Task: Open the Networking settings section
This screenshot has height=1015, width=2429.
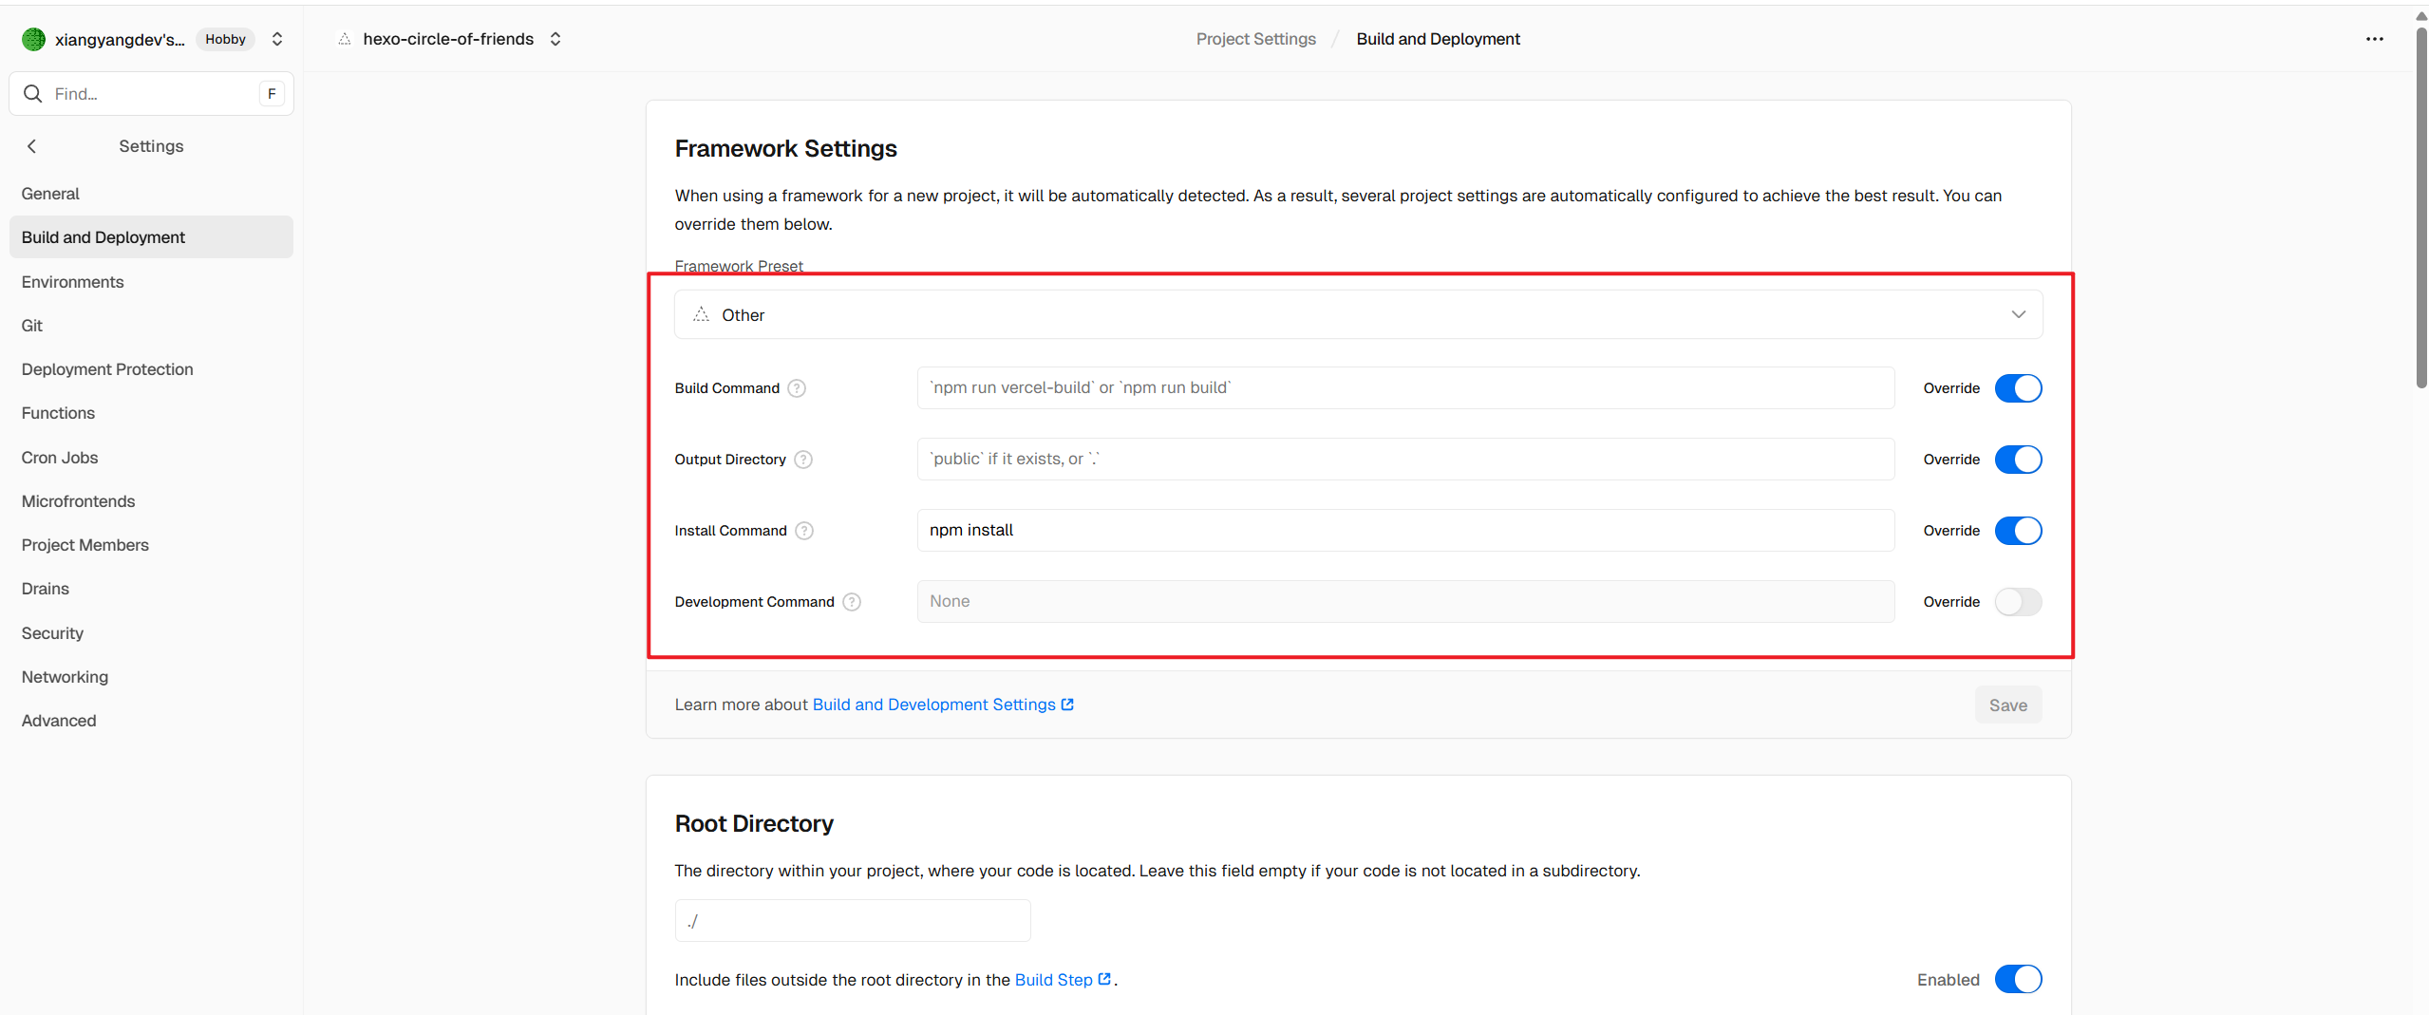Action: point(151,677)
